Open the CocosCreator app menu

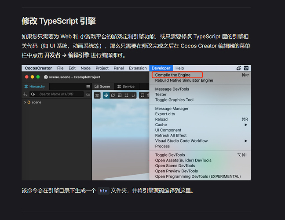(38, 68)
